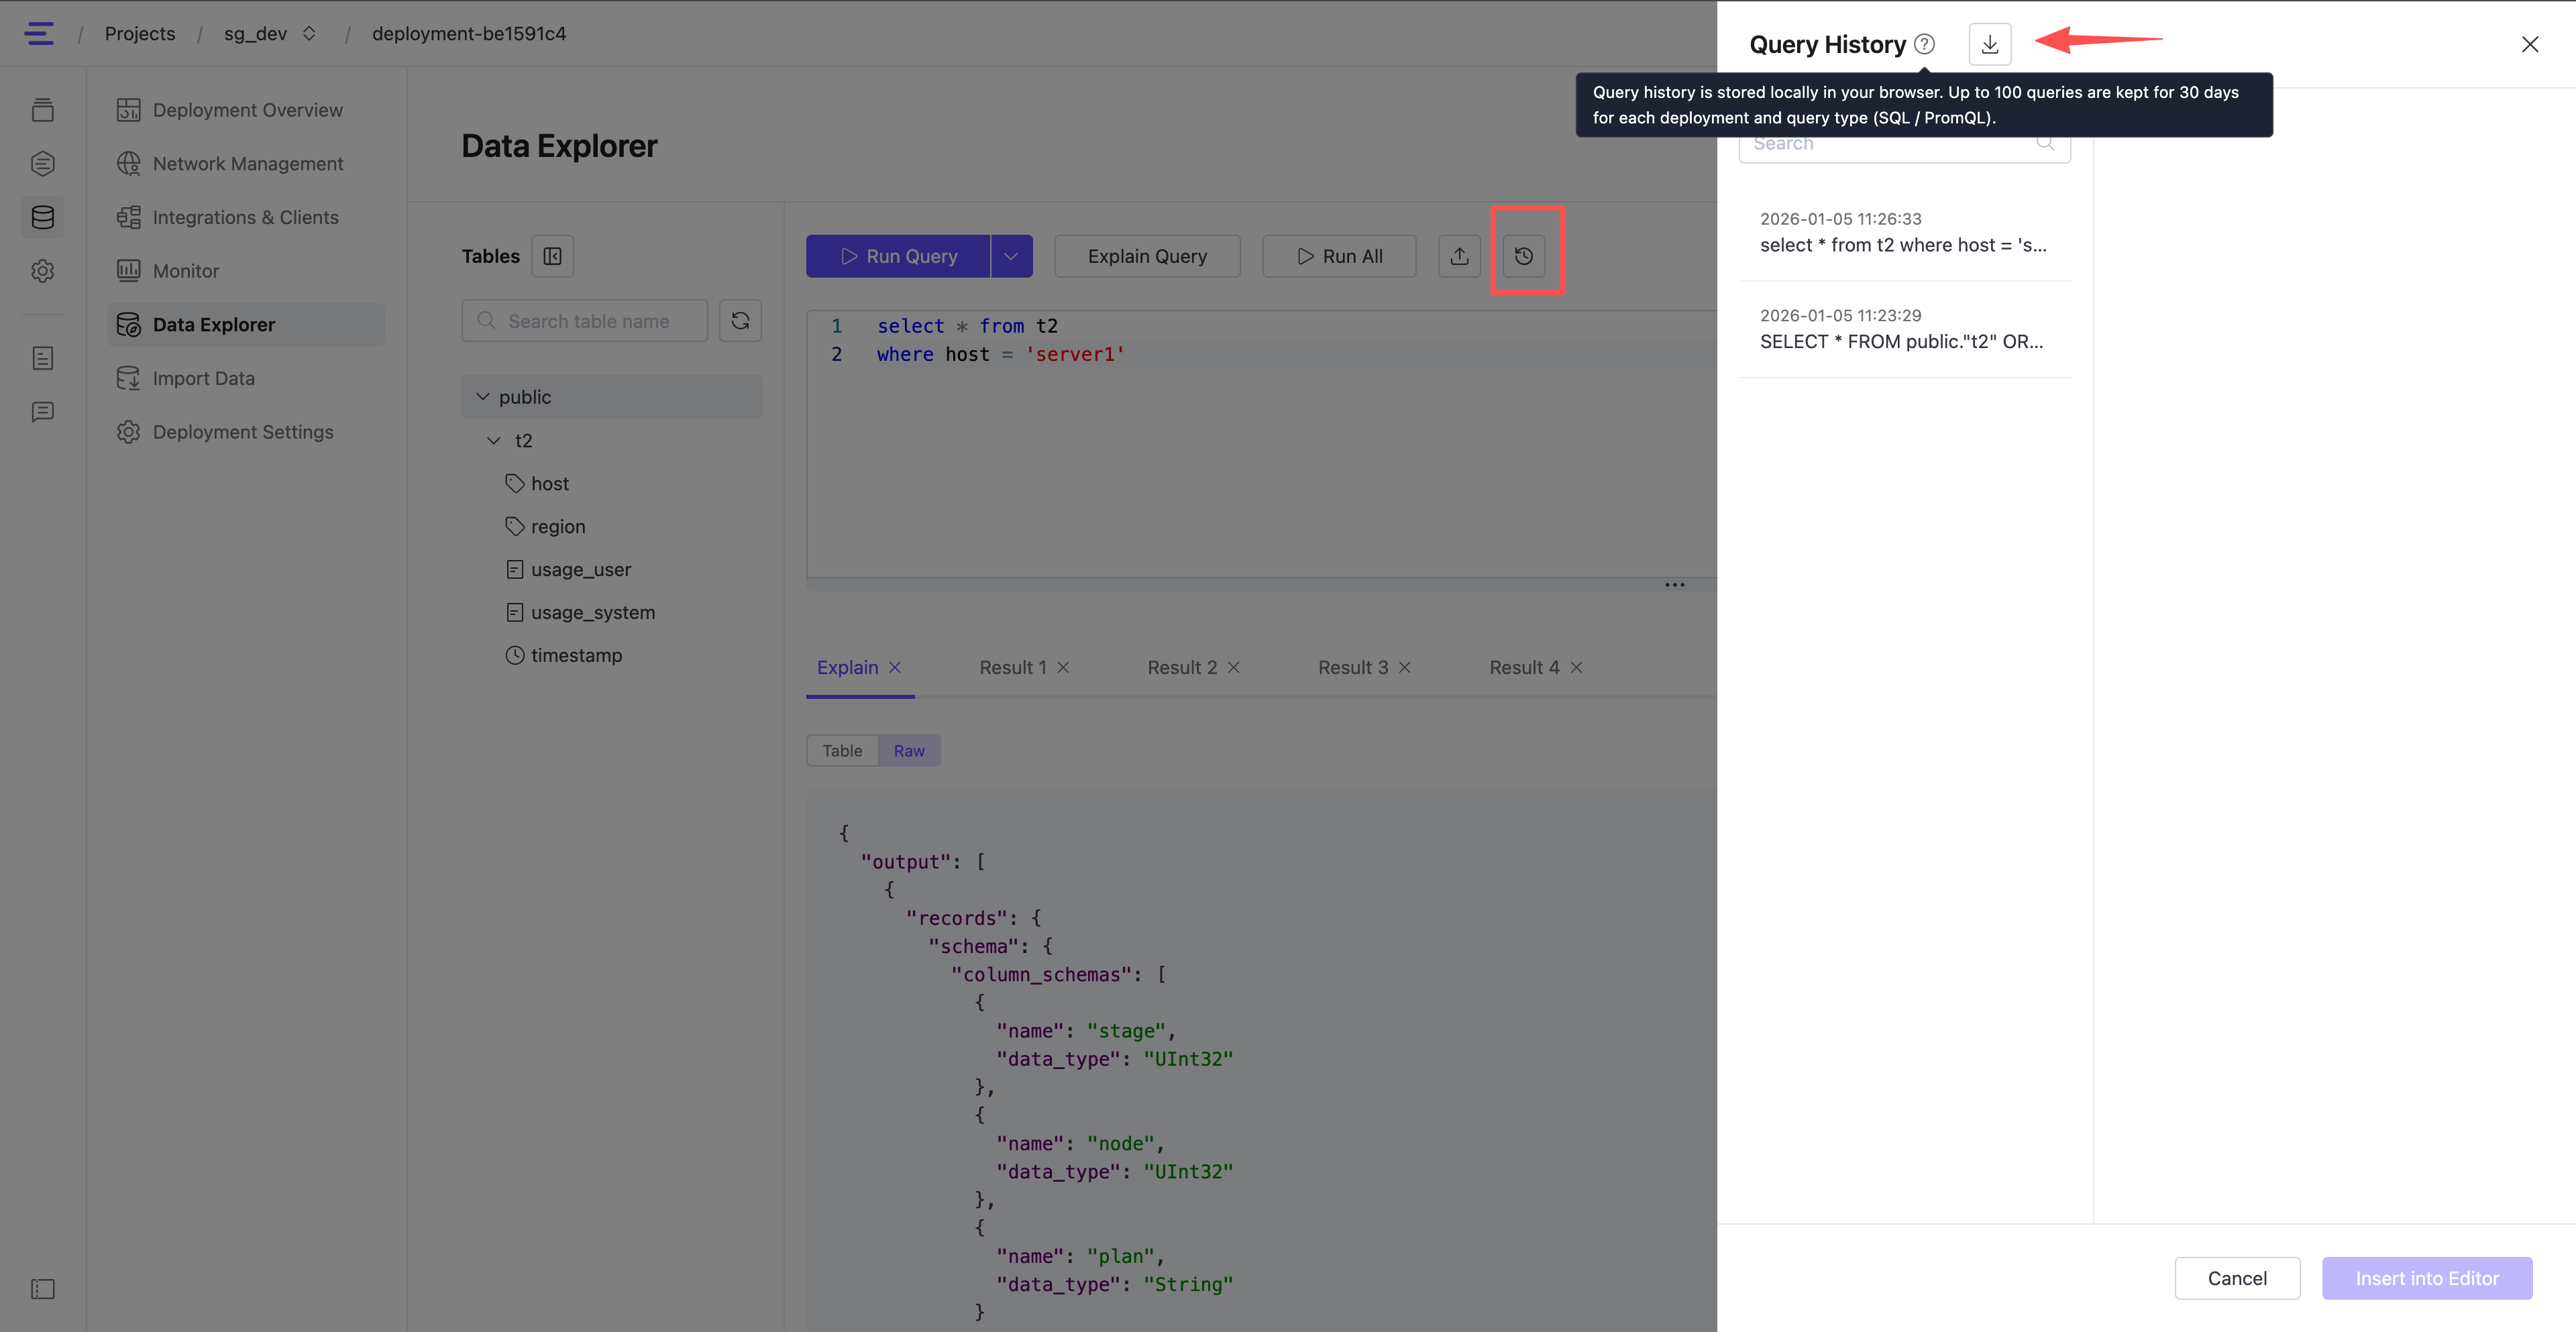
Task: Click the Search table name field
Action: click(585, 320)
